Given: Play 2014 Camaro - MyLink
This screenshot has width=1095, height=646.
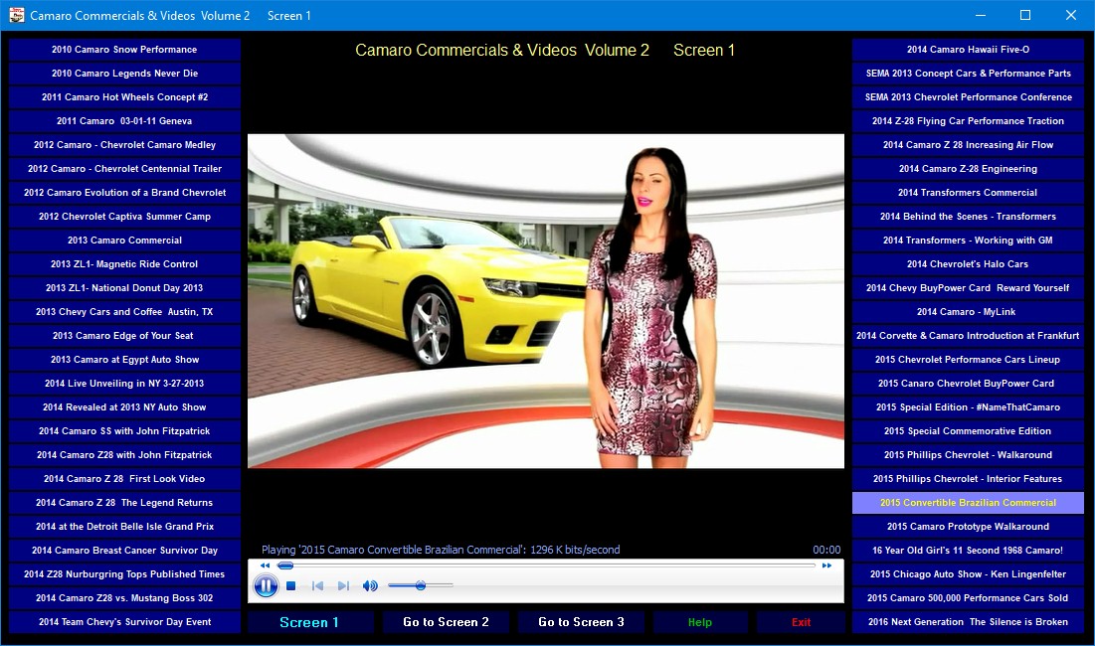Looking at the screenshot, I should click(968, 312).
